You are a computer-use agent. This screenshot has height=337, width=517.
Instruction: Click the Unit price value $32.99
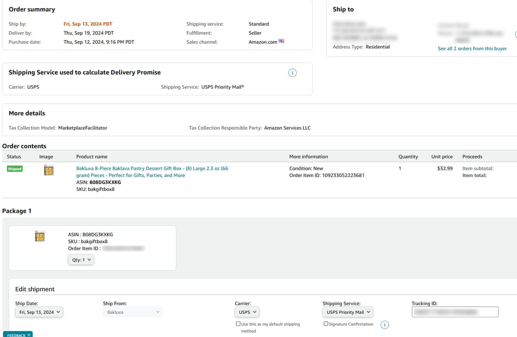445,168
